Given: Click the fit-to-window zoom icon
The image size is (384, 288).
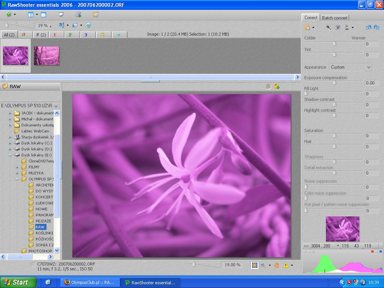Looking at the screenshot, I should (x=255, y=265).
